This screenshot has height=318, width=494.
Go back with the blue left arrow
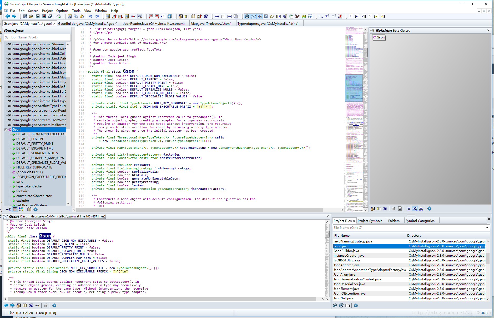pyautogui.click(x=8, y=16)
